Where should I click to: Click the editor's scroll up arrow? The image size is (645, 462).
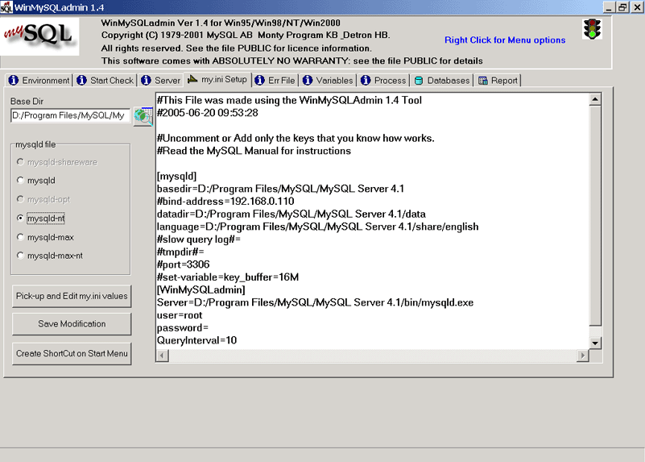point(595,99)
